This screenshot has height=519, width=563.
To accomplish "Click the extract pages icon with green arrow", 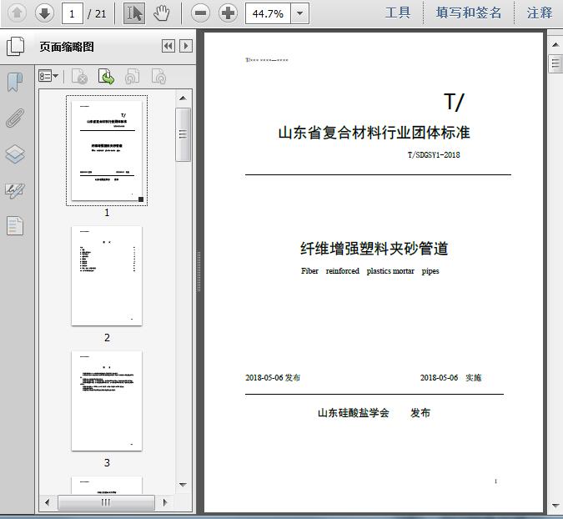I will click(x=106, y=77).
